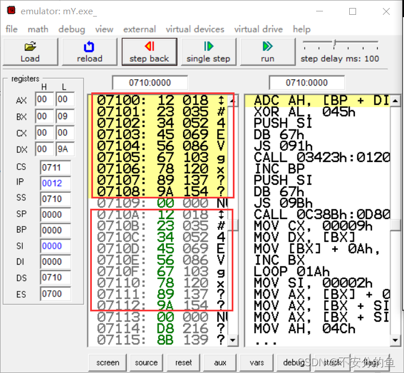Image resolution: width=404 pixels, height=373 pixels.
Task: Click the emulator app icon in title bar
Action: point(11,11)
